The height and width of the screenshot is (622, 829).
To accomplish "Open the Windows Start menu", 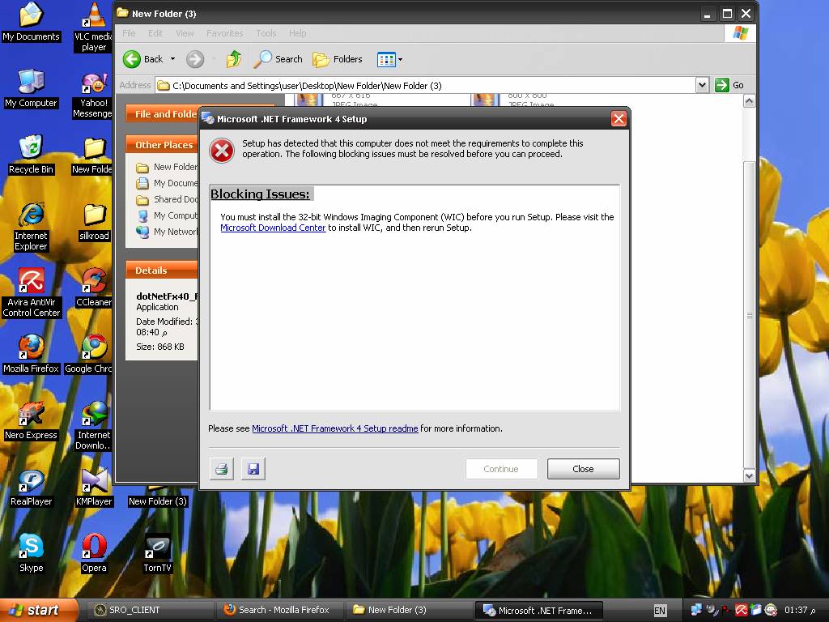I will point(38,611).
